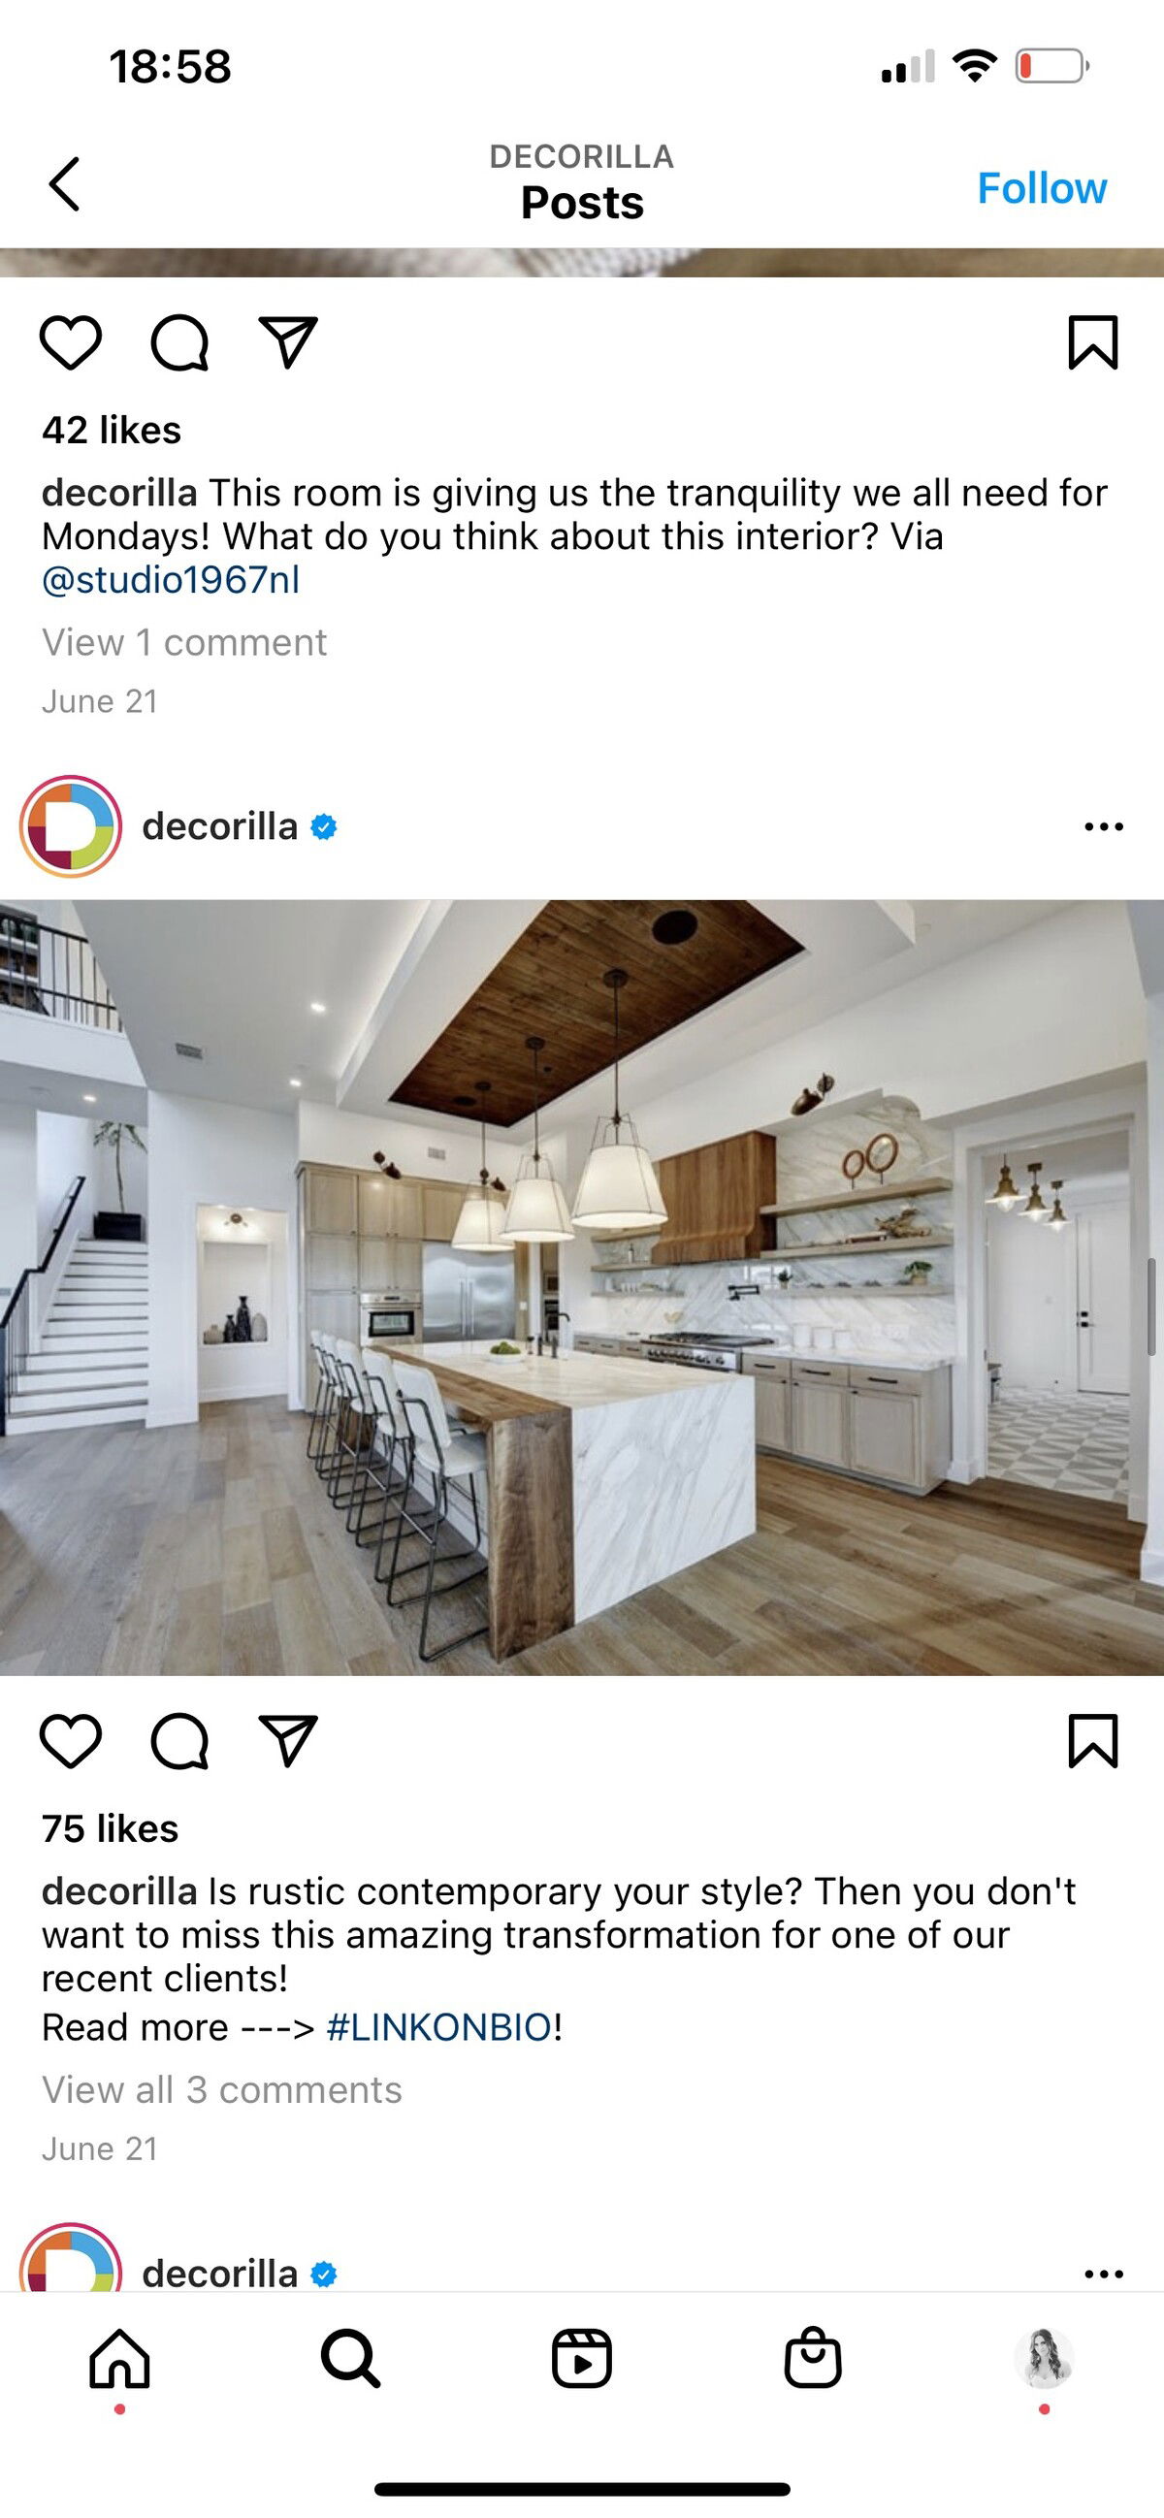Go to the Home tab
The image size is (1164, 2518).
(x=119, y=2358)
